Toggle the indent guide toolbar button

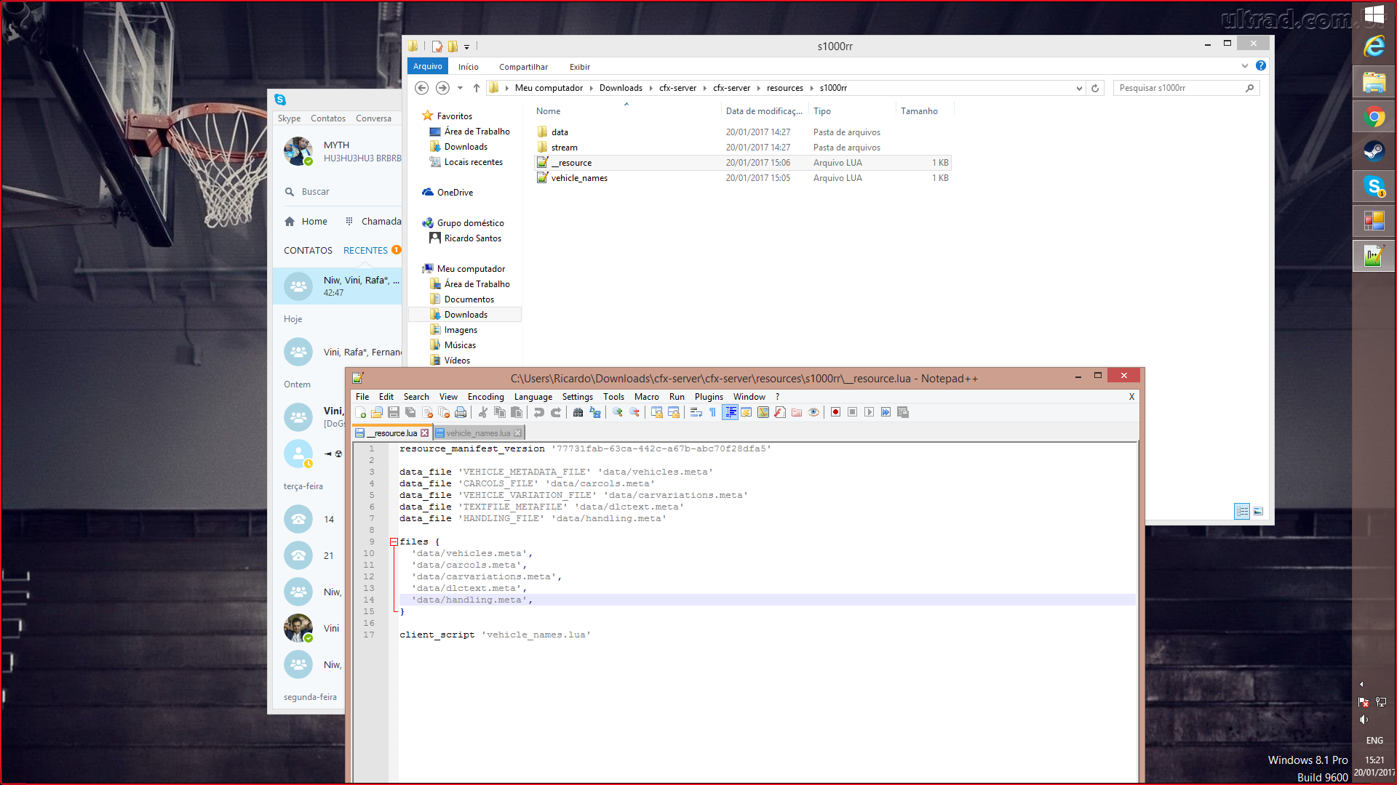[x=730, y=412]
